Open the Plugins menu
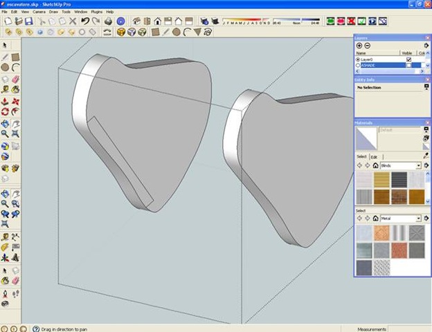The width and height of the screenshot is (432, 332). point(96,12)
